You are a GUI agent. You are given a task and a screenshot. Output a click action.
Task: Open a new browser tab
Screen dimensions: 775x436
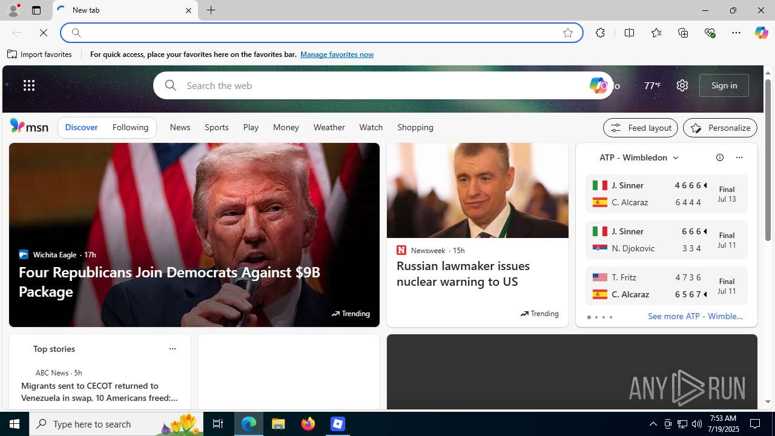(x=211, y=10)
